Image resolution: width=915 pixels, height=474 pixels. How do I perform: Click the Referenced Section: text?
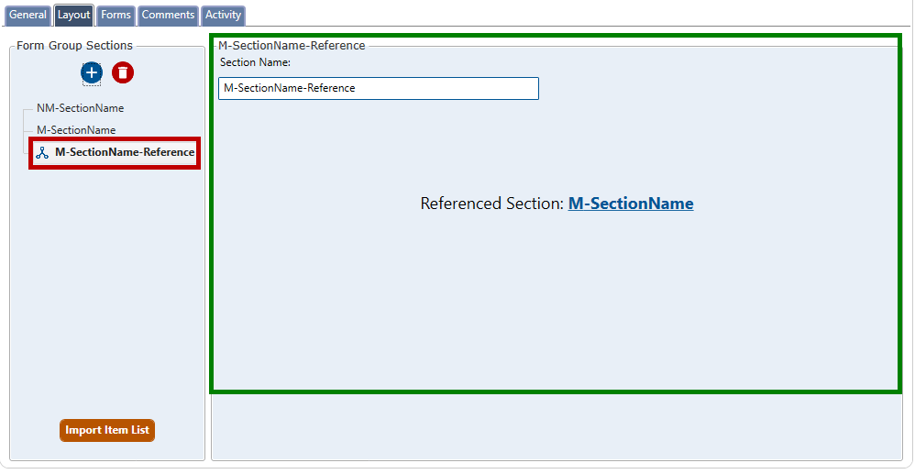coord(491,204)
